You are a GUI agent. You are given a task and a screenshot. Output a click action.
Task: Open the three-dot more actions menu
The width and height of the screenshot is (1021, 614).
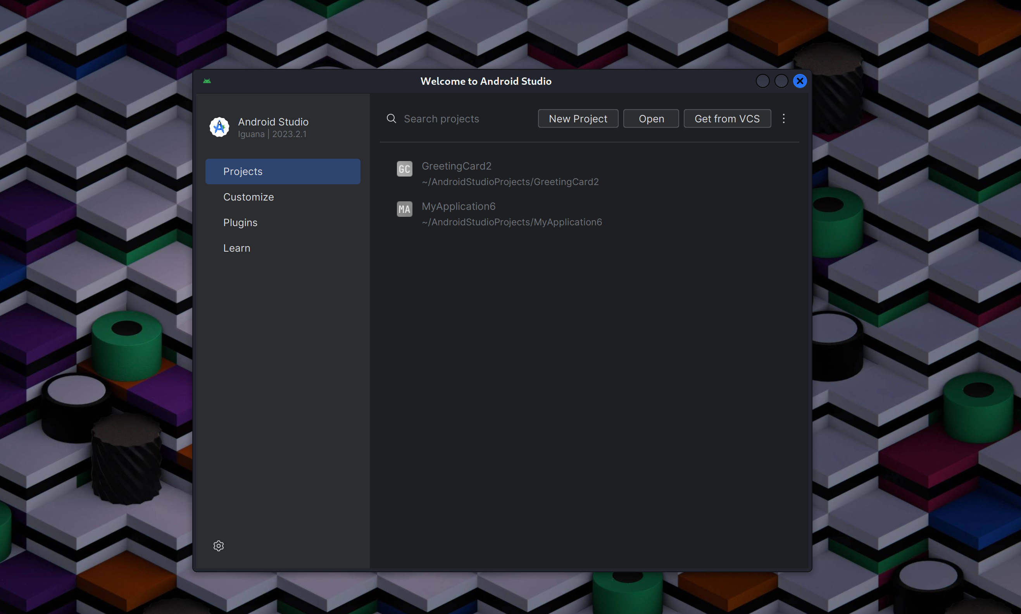783,119
